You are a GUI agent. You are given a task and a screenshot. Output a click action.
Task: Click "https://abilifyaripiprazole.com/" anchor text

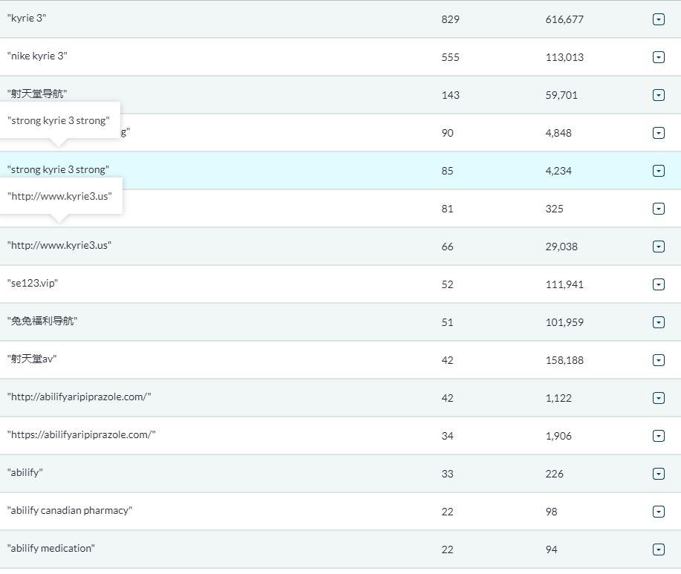click(x=81, y=434)
